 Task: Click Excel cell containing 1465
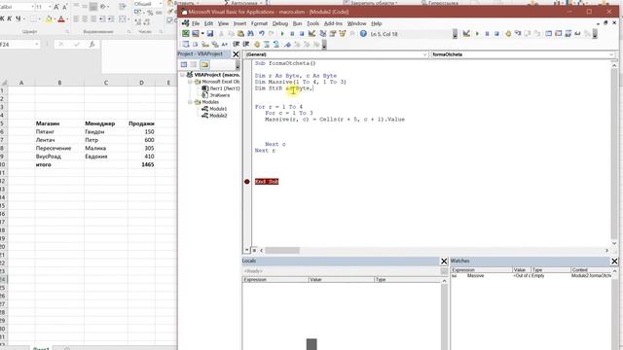pyautogui.click(x=141, y=164)
